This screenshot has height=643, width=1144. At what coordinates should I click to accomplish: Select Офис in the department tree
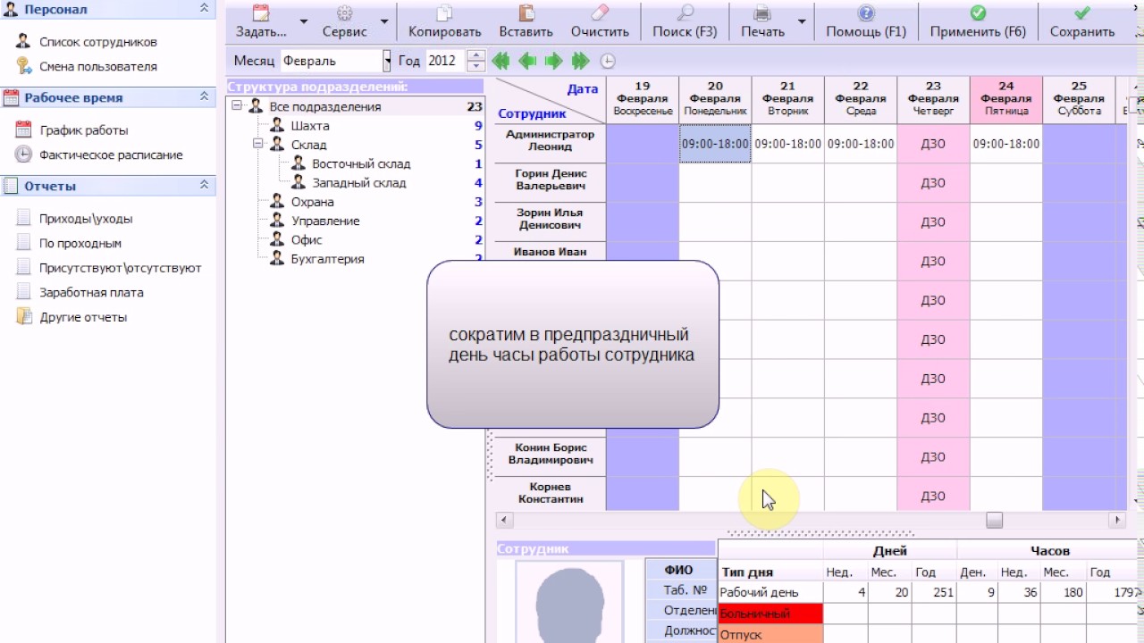pyautogui.click(x=307, y=239)
